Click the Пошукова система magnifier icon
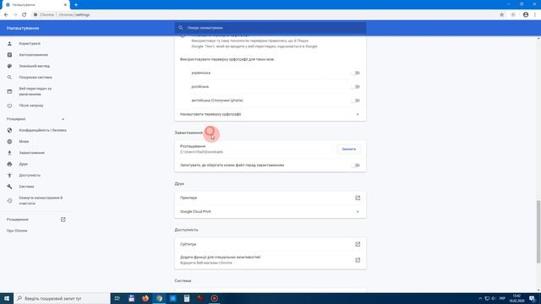Screen dimensions: 541x304 tap(9, 78)
